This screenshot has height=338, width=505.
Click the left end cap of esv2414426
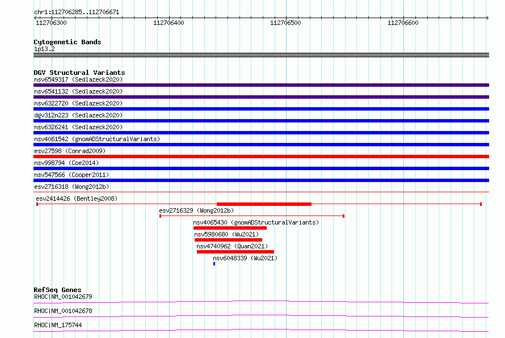coord(37,204)
